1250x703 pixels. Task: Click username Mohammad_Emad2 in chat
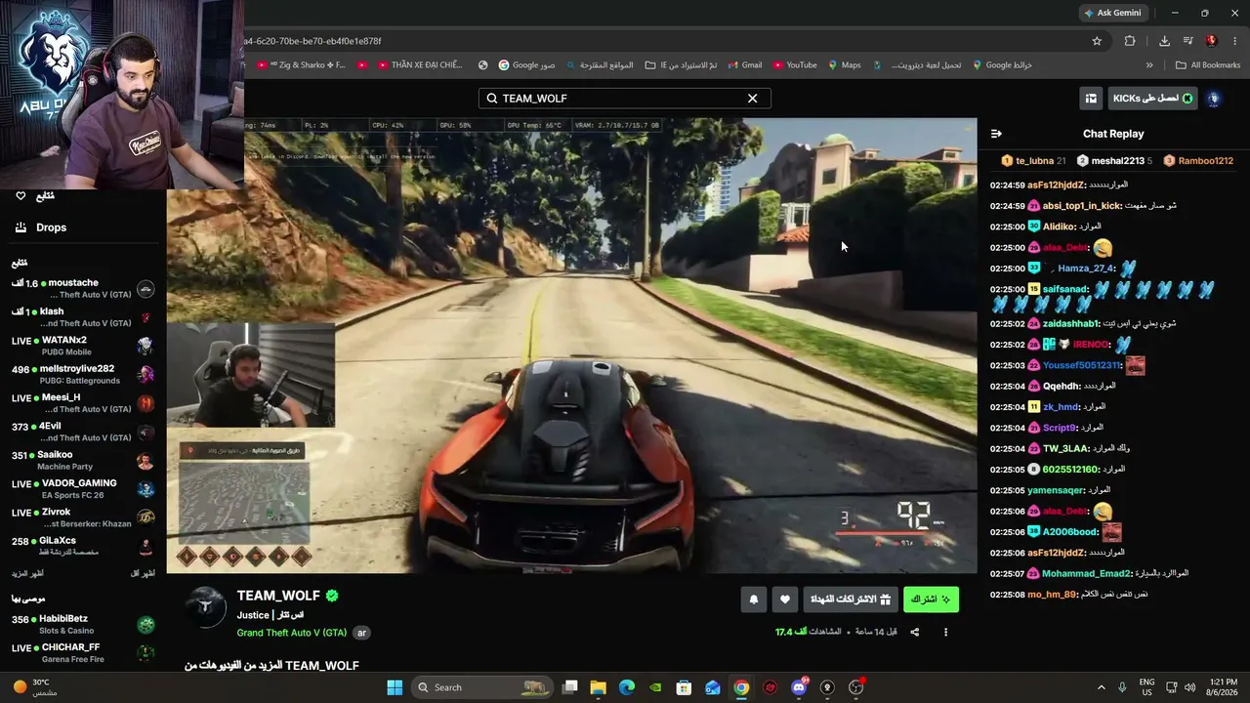1087,574
